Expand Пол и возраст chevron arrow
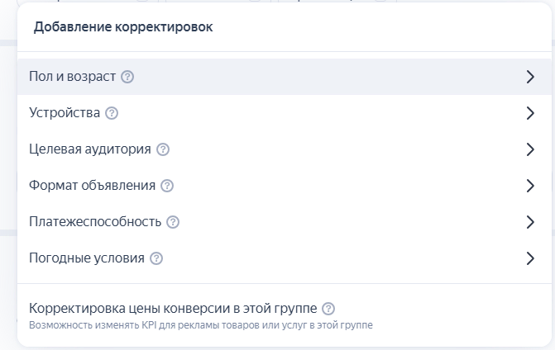The height and width of the screenshot is (350, 555). (x=530, y=77)
